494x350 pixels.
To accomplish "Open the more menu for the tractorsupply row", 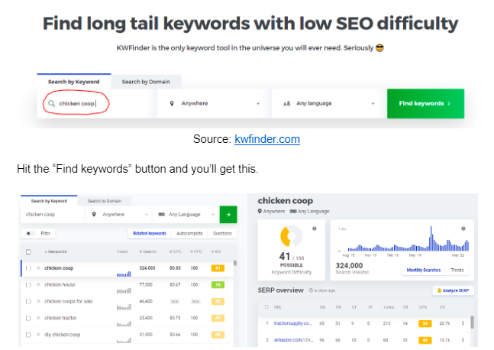I will pos(463,323).
